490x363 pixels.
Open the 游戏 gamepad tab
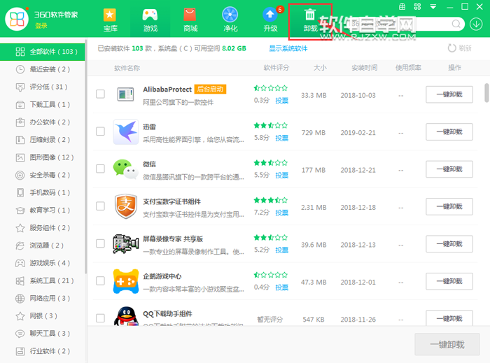click(x=150, y=20)
